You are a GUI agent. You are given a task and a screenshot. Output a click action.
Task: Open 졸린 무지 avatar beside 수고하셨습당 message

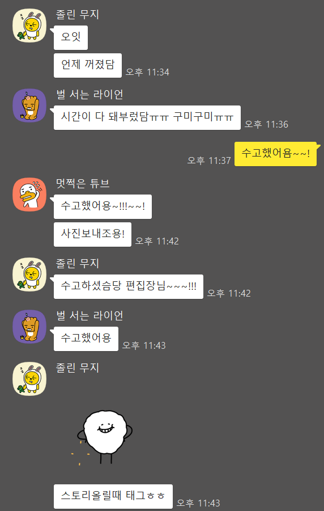[x=29, y=274]
